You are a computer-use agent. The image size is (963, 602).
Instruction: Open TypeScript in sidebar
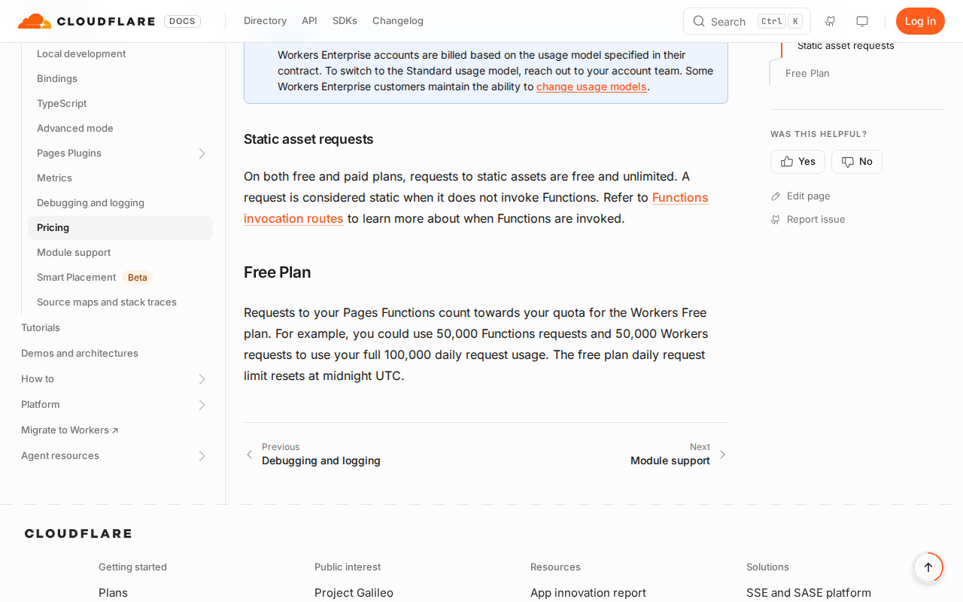point(62,104)
